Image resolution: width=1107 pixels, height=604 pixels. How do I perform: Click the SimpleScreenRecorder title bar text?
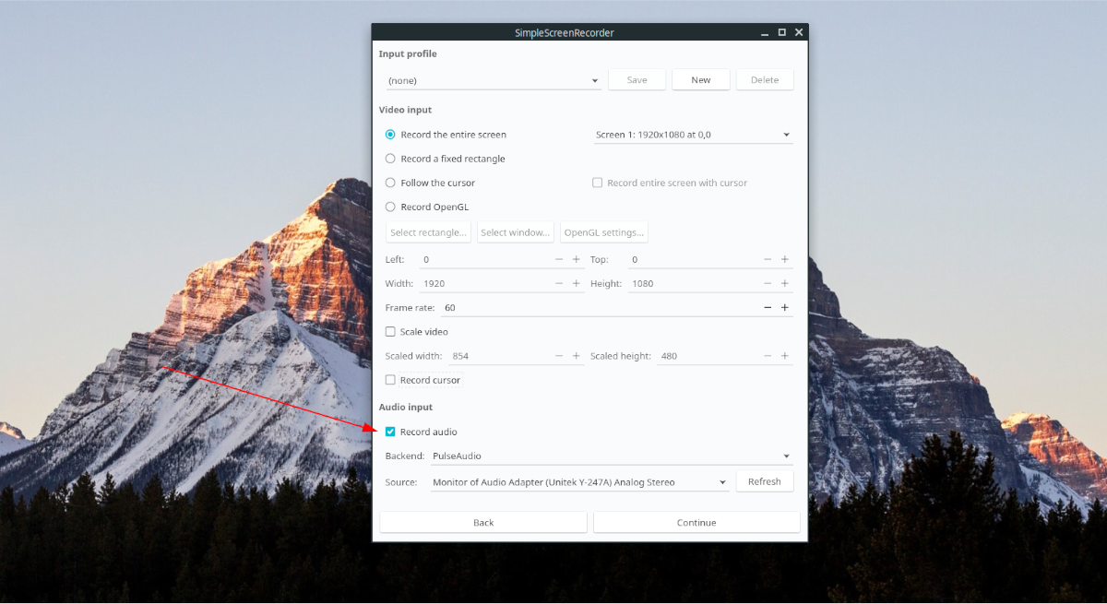point(565,33)
